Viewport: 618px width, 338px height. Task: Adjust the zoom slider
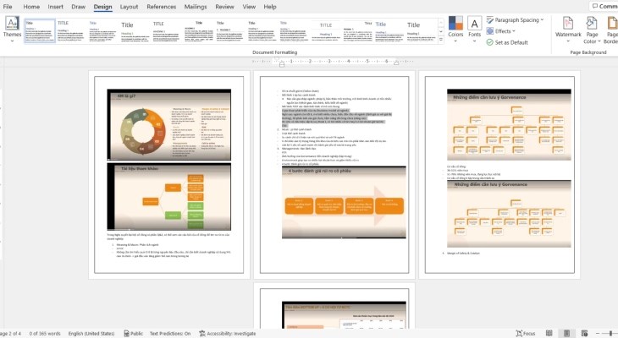click(x=610, y=333)
